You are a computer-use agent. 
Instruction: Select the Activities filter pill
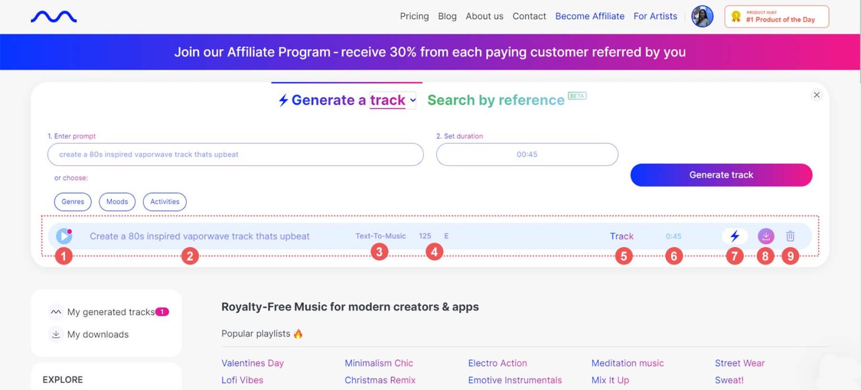tap(164, 202)
